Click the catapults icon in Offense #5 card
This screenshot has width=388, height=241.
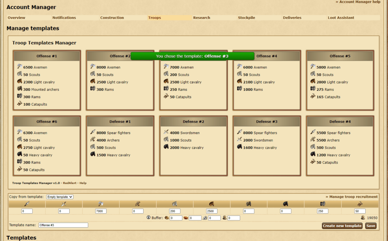313,96
